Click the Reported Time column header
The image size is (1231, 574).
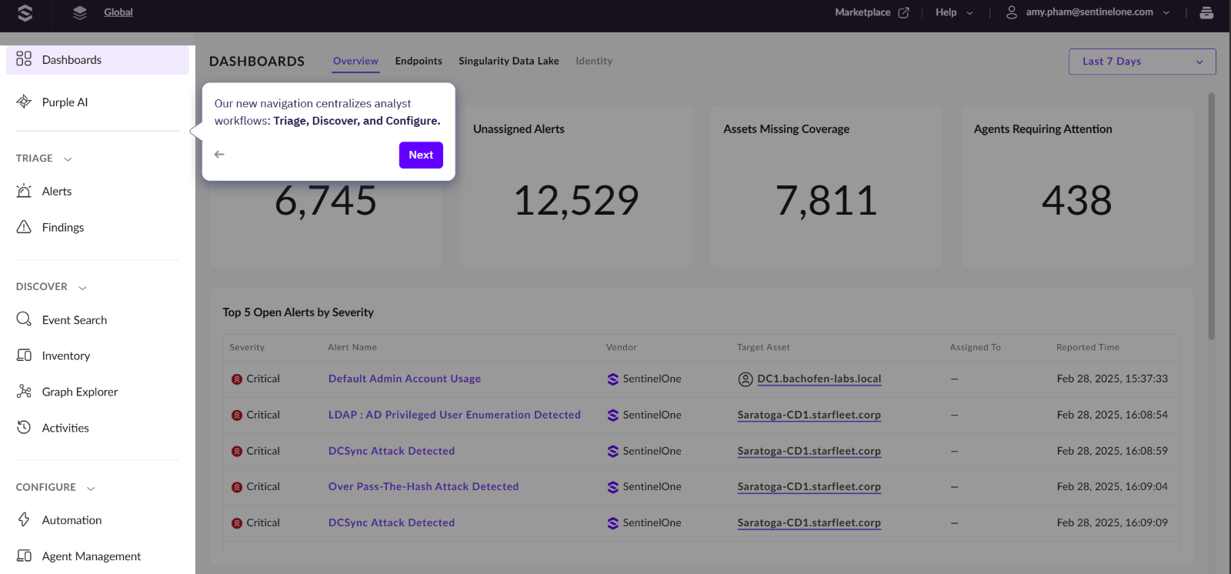(1088, 347)
